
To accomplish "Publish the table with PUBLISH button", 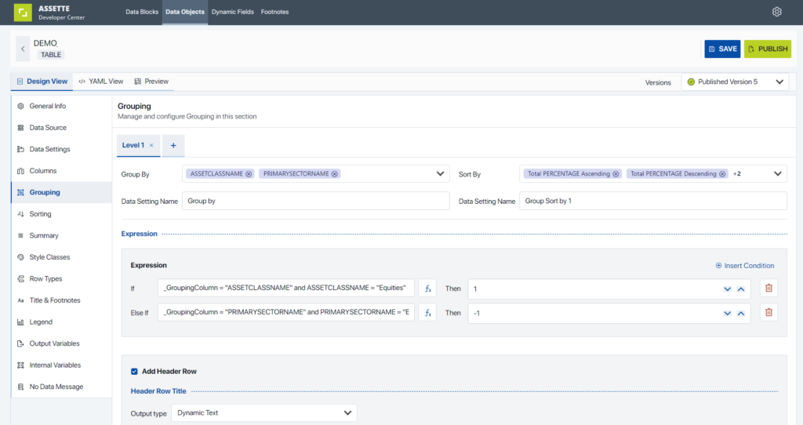I will tap(767, 49).
